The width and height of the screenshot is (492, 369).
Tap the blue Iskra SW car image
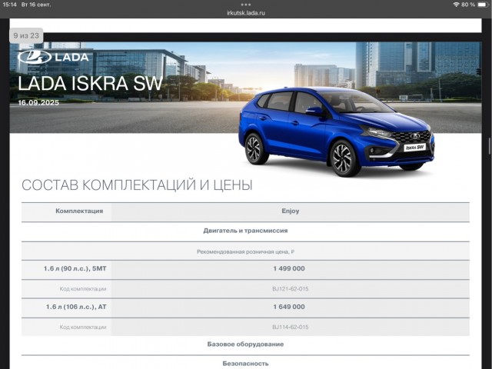[337, 131]
